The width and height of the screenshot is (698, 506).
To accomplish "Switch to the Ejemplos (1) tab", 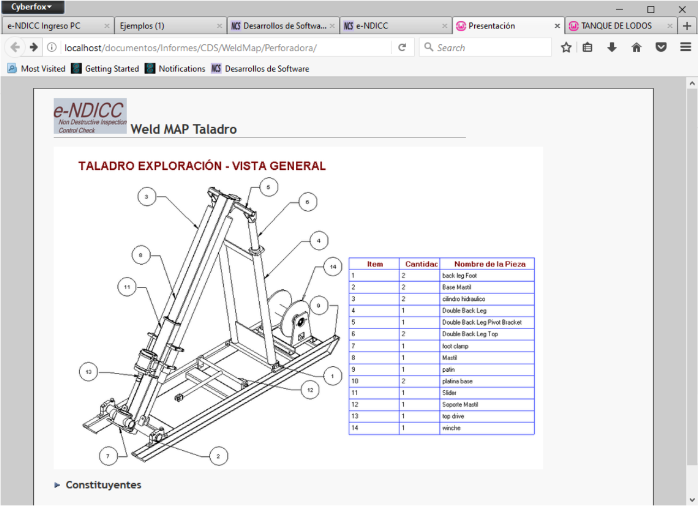I will coord(164,26).
